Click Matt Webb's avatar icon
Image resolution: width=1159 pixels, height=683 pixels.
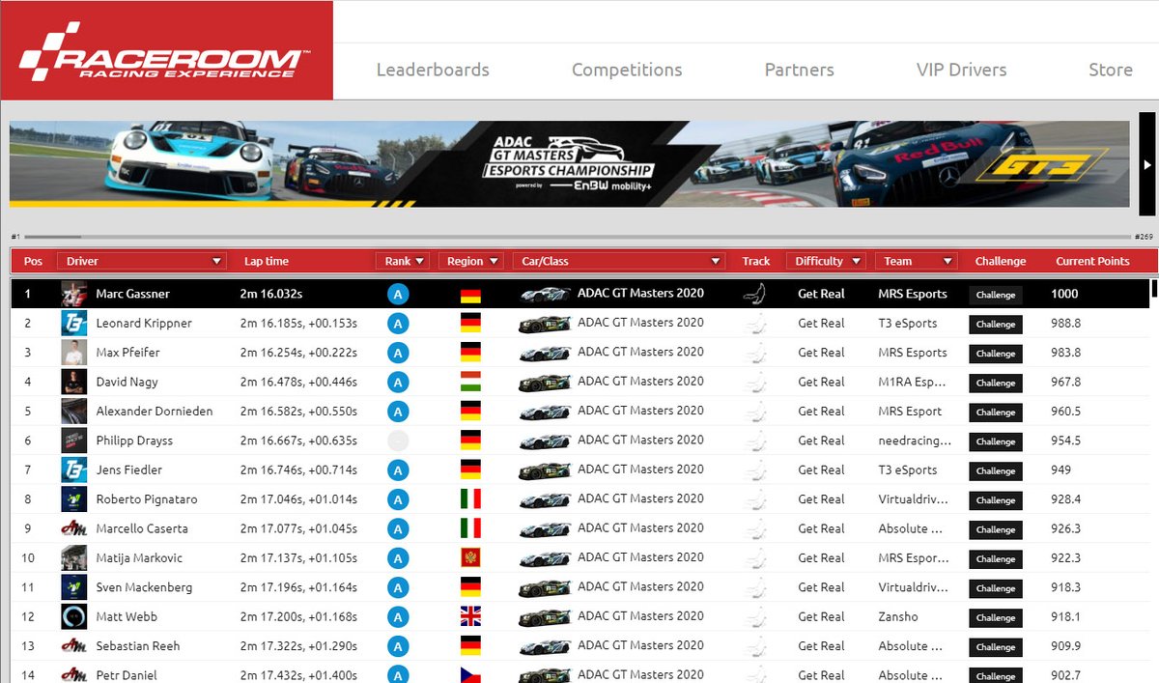[74, 616]
